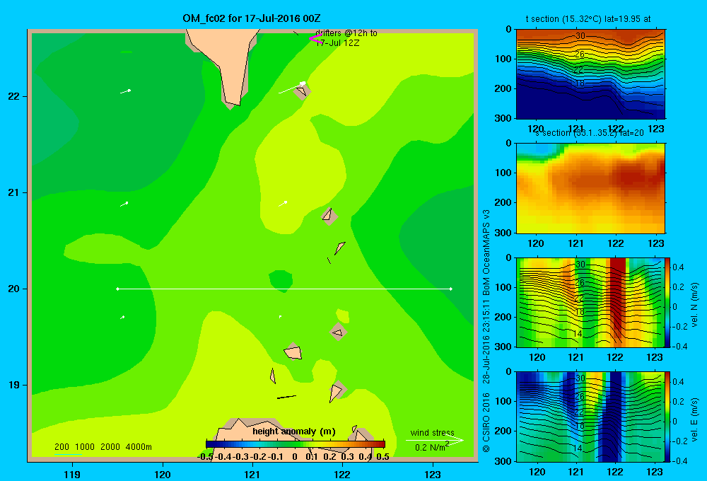Viewport: 707px width, 481px height.
Task: Click the '0.2 N/m2' wind stress value
Action: pyautogui.click(x=432, y=447)
